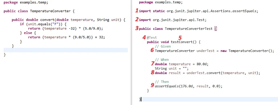Screen dimensions: 278x105
Task: Click the 'if (unit.equals("F")) {' line
Action: pyautogui.click(x=43, y=24)
